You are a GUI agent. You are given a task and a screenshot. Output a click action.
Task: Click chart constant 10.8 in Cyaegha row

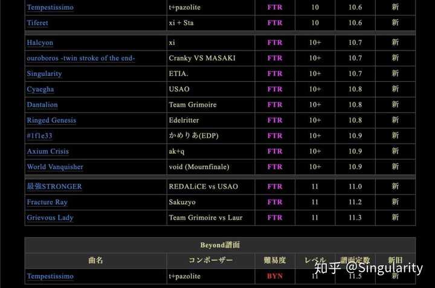coord(355,89)
